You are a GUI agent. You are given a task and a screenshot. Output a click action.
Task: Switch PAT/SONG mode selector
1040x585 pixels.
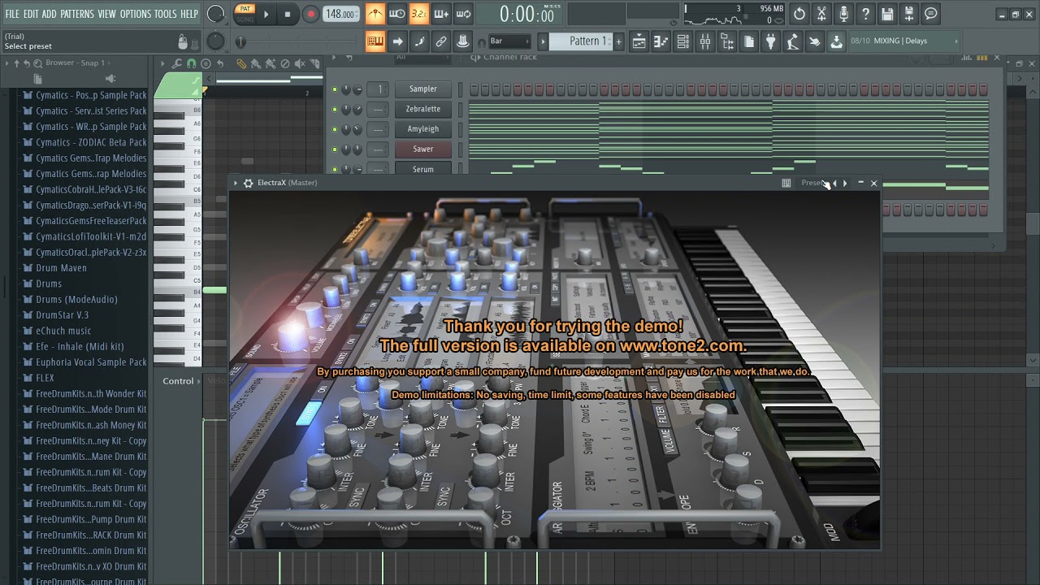245,14
